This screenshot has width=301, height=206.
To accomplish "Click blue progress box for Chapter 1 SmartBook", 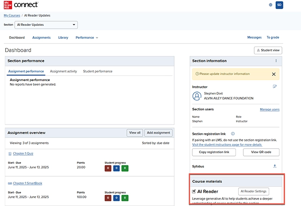I will coord(117,198).
